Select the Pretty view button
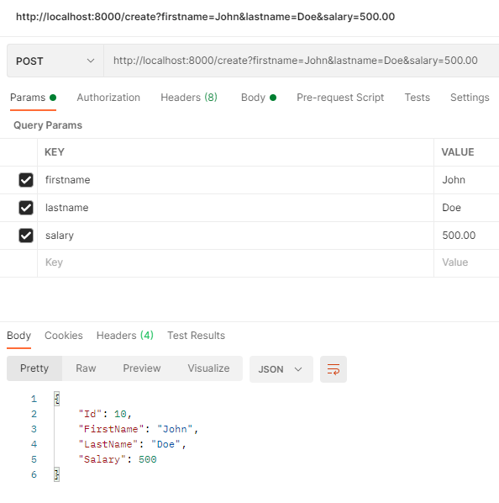The image size is (499, 503). [34, 368]
